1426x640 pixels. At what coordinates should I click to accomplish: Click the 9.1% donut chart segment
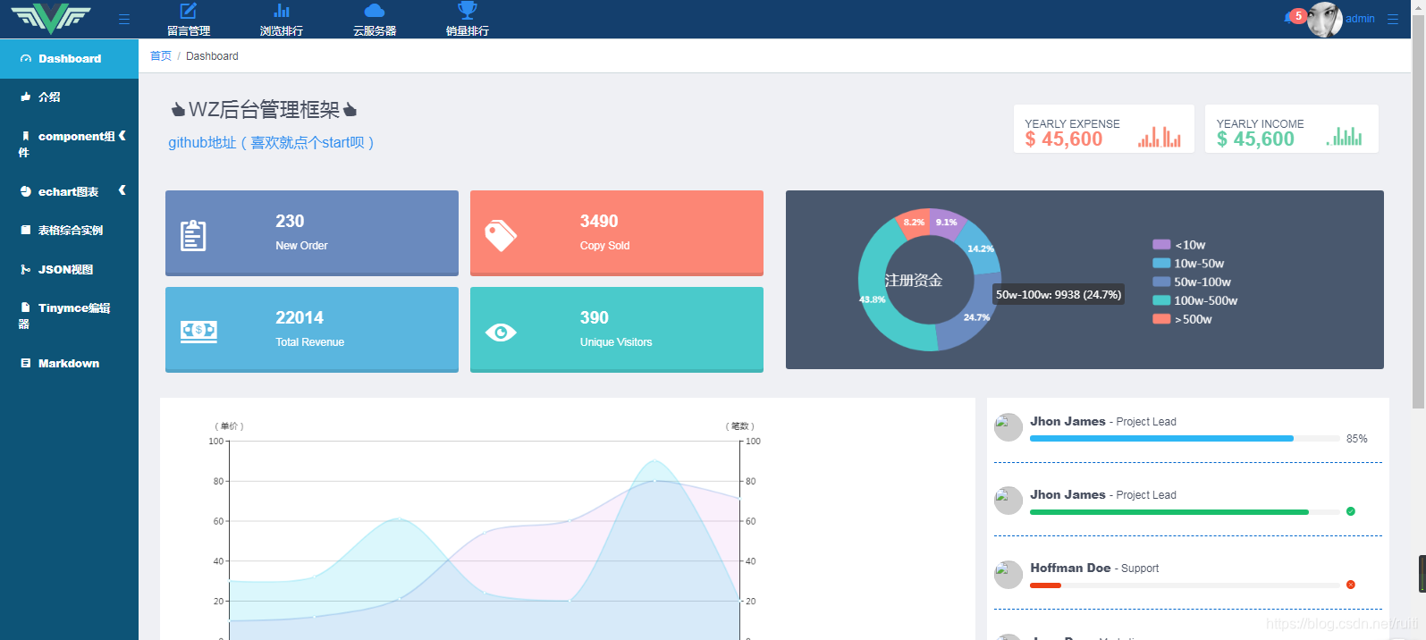point(946,223)
